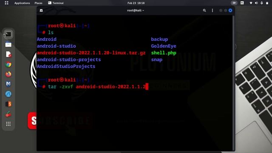Viewport: 272px width, 153px height.
Task: Search in terminal with magnifier icon
Action: coord(204,10)
